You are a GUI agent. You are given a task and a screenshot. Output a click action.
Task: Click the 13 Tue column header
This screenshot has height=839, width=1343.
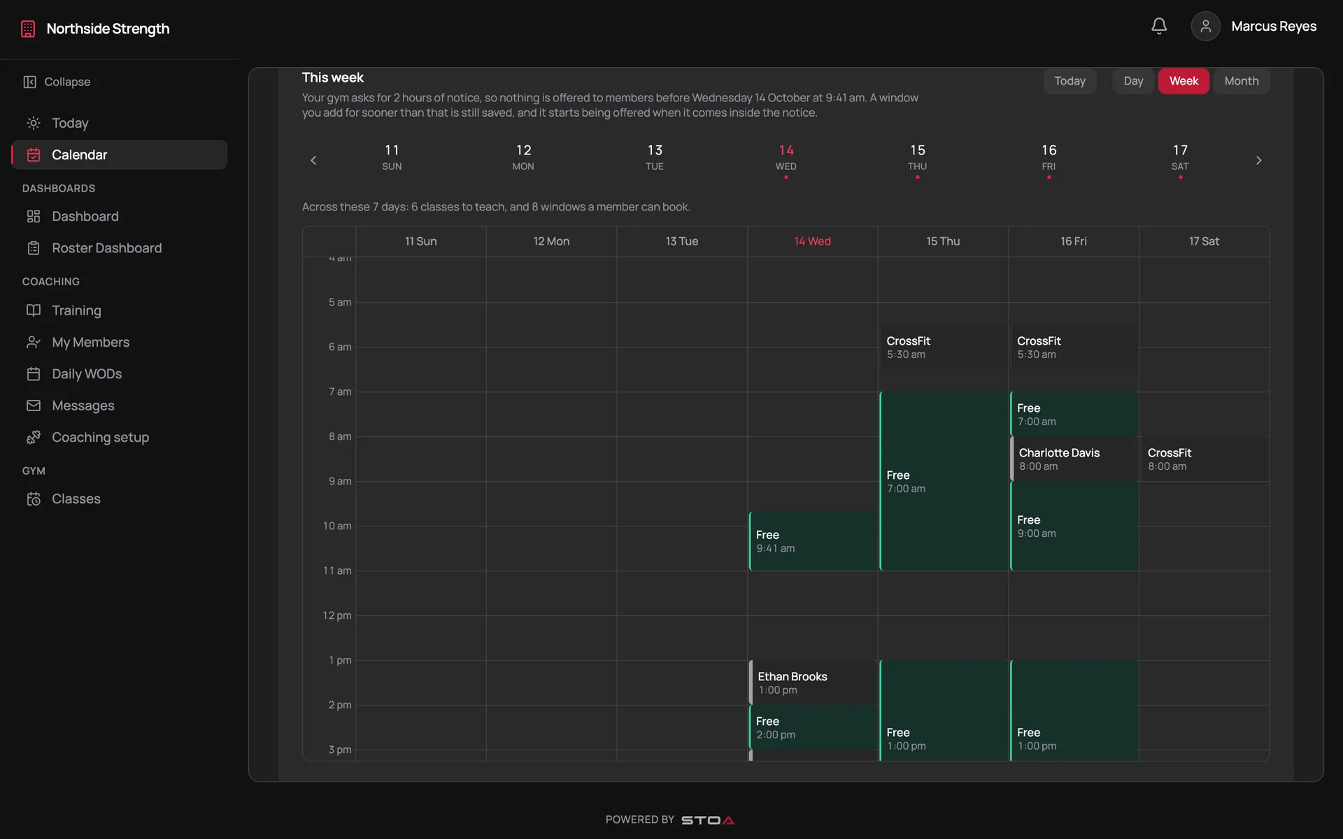pyautogui.click(x=682, y=241)
